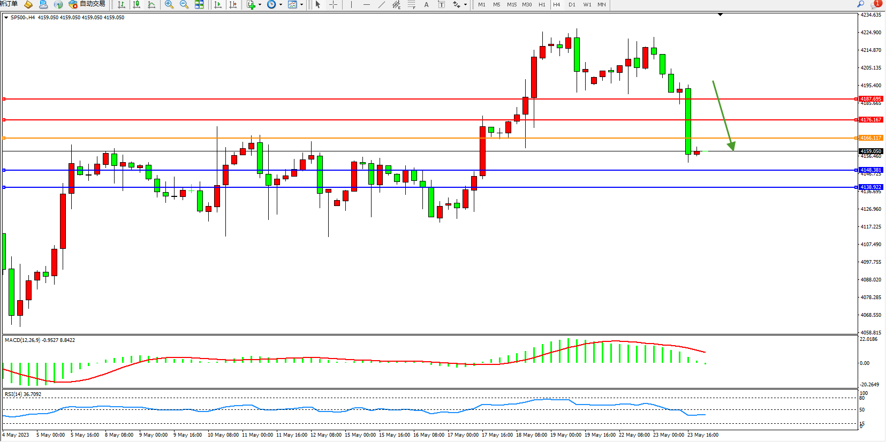The height and width of the screenshot is (442, 886).
Task: Expand the chart templates dropdown arrow
Action: 301,5
